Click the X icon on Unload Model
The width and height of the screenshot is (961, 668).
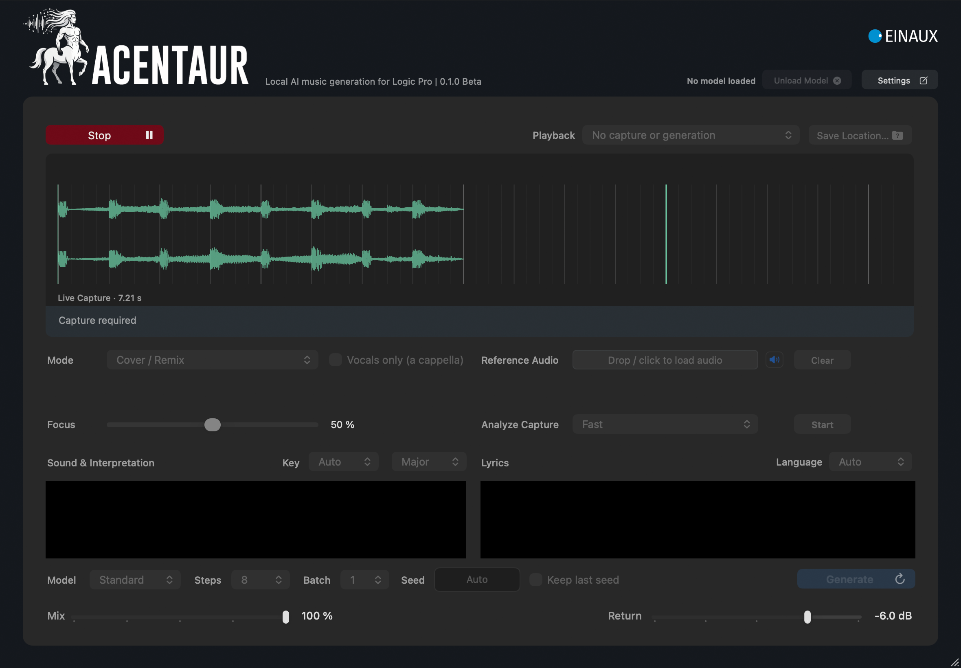[x=837, y=81]
